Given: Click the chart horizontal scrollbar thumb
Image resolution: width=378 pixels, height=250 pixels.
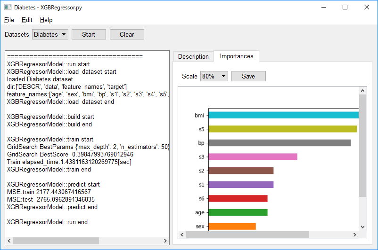Looking at the screenshot, I should 247,234.
